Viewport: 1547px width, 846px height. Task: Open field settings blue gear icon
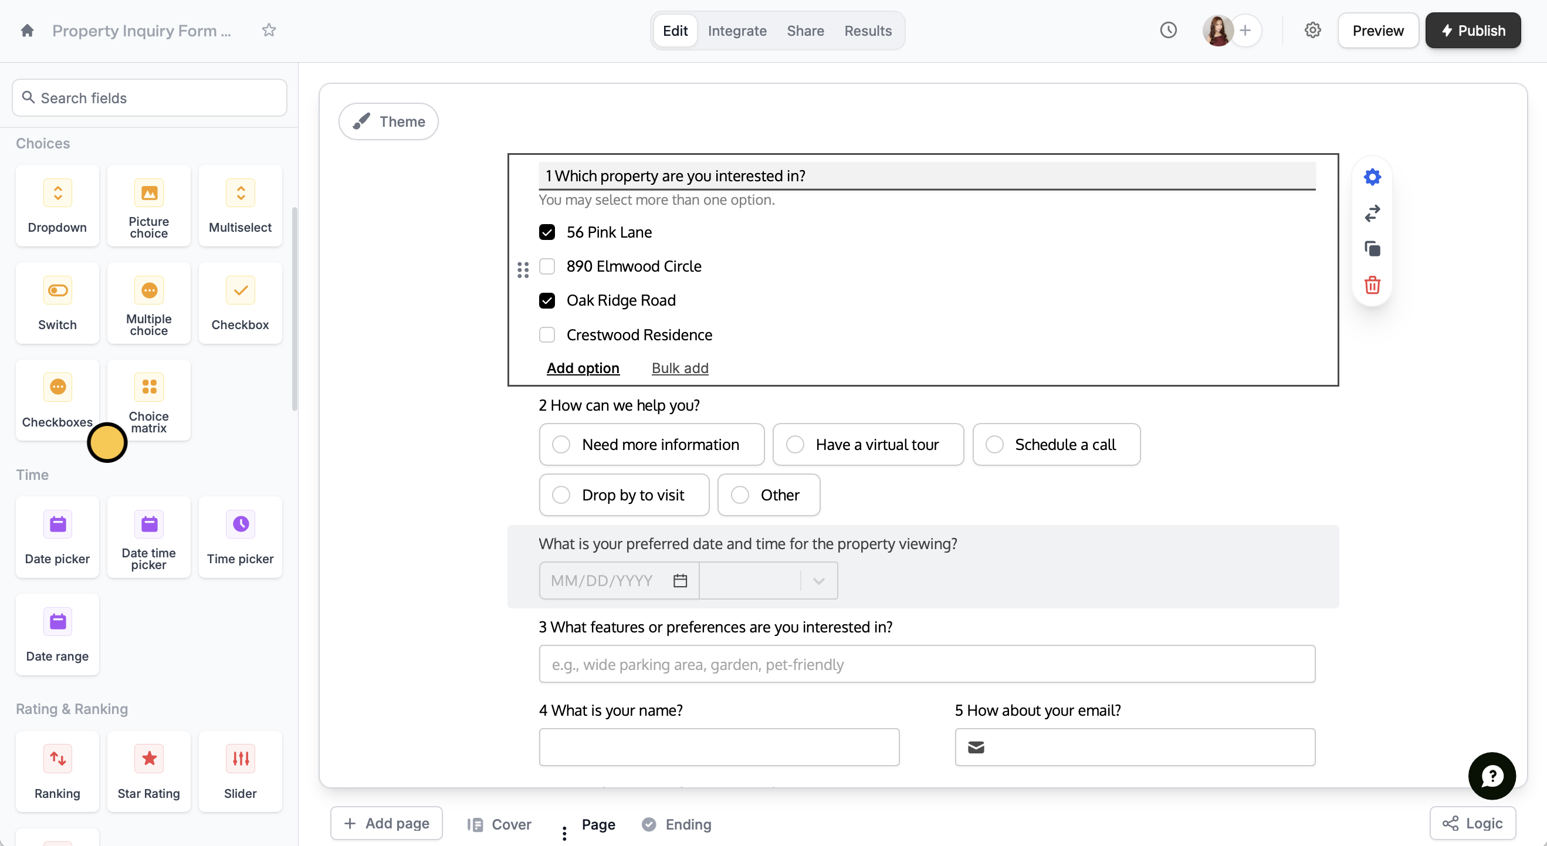click(1372, 177)
